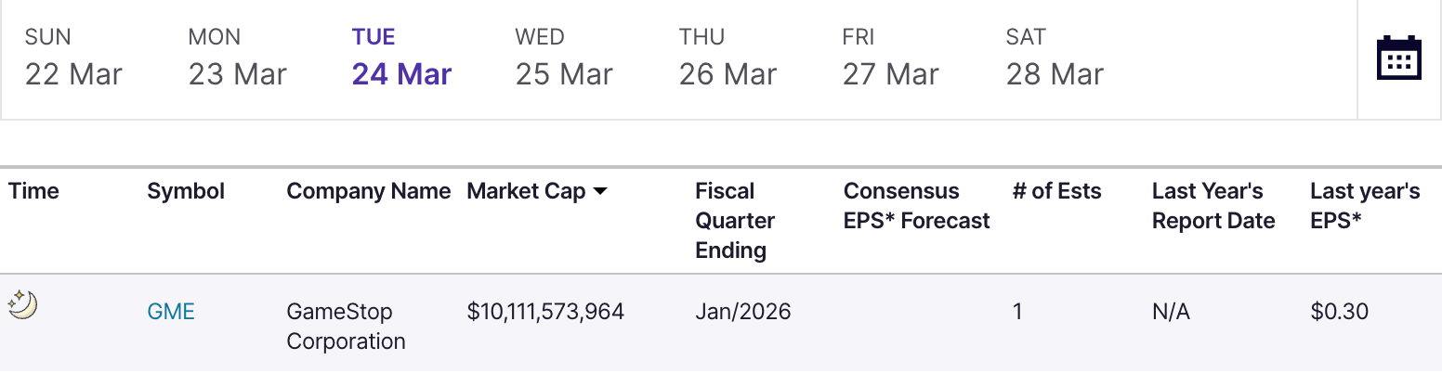Open the GME symbol link
The height and width of the screenshot is (373, 1442).
click(171, 312)
